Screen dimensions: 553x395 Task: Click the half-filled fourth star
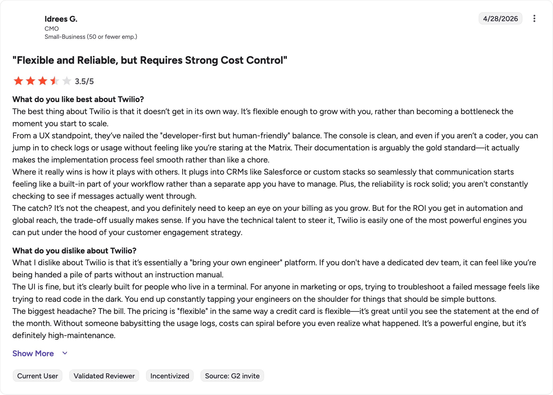coord(55,81)
